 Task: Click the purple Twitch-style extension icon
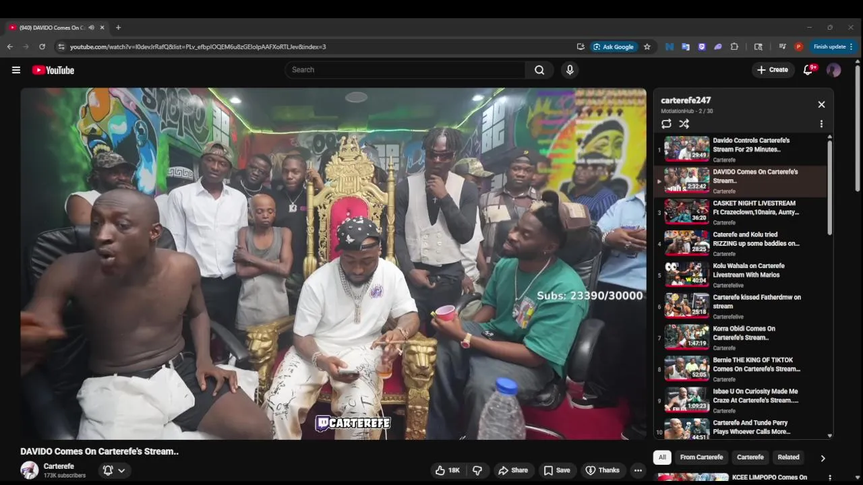pos(702,46)
